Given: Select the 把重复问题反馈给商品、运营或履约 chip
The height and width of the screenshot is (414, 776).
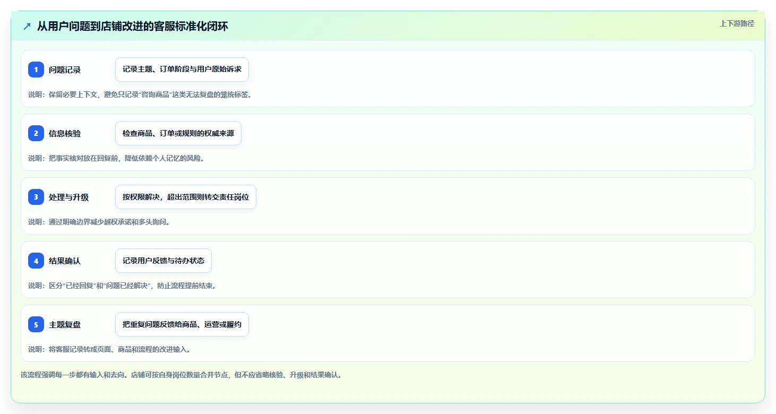Looking at the screenshot, I should tap(182, 324).
